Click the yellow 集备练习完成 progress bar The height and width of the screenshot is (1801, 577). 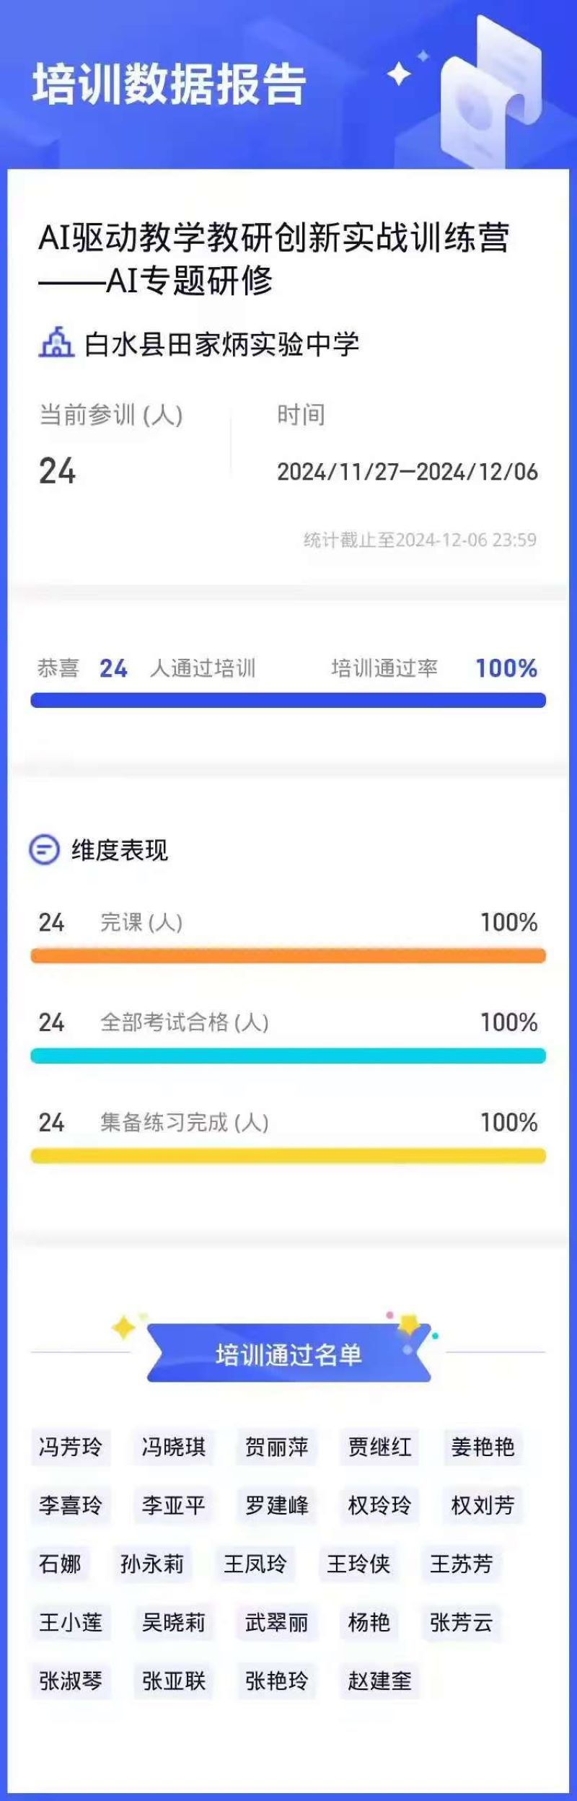(288, 1156)
